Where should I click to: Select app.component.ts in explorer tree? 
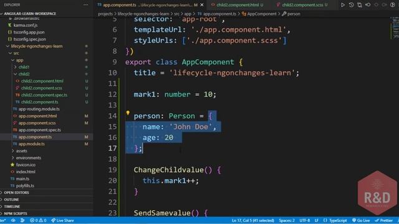tap(35, 137)
